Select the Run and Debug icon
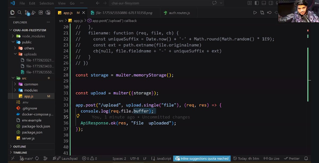The width and height of the screenshot is (319, 163). click(x=34, y=12)
